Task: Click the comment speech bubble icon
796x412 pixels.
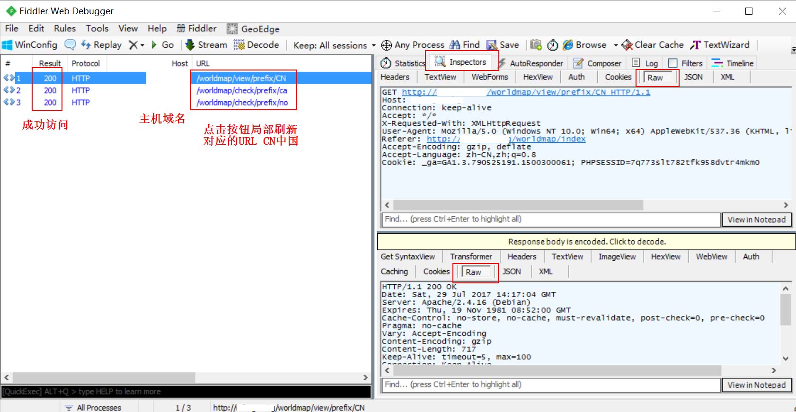Action: (x=70, y=45)
